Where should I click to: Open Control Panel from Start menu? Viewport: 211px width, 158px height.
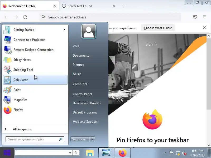click(82, 94)
